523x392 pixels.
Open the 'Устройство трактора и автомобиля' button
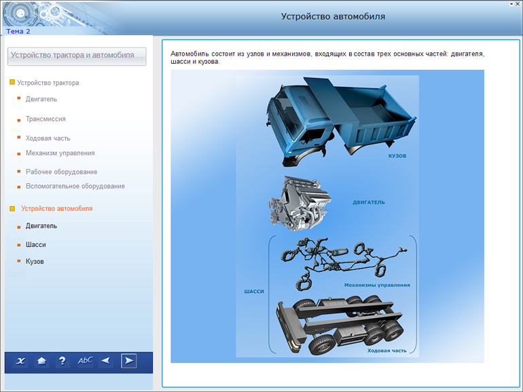pyautogui.click(x=76, y=56)
